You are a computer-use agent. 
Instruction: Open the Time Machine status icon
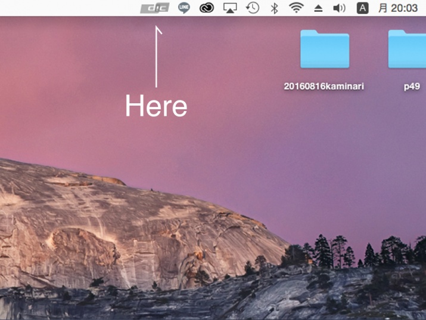253,8
